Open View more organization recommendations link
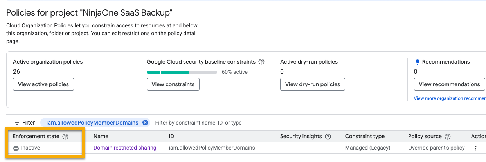This screenshot has width=486, height=162. pos(450,98)
